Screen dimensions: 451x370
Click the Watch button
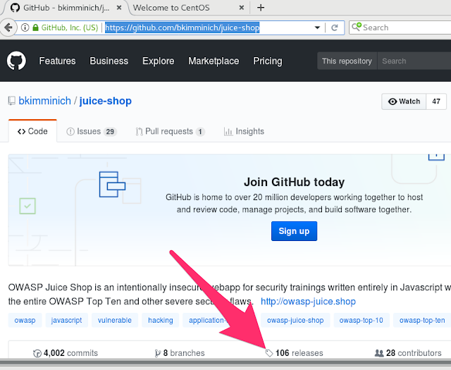tap(404, 101)
